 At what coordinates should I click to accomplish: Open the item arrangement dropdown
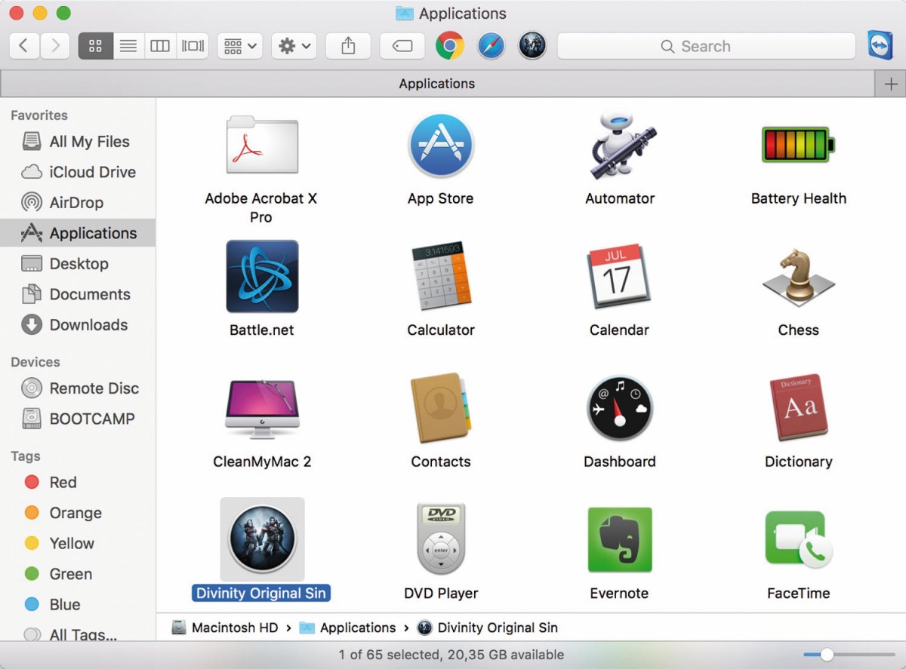(x=240, y=46)
